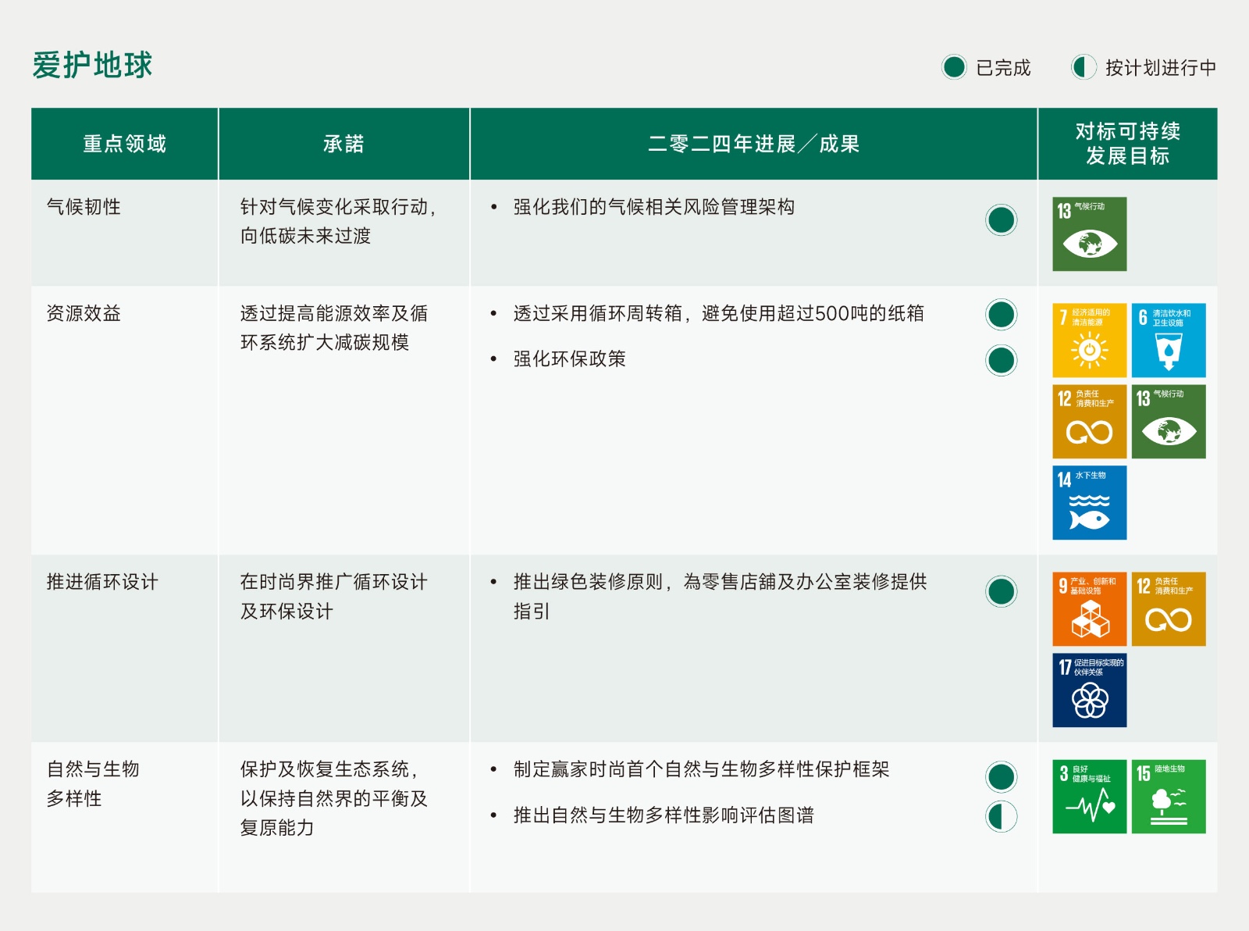Click the SDG 13 气候行动 icon in 气候韧性 row

click(x=1089, y=234)
